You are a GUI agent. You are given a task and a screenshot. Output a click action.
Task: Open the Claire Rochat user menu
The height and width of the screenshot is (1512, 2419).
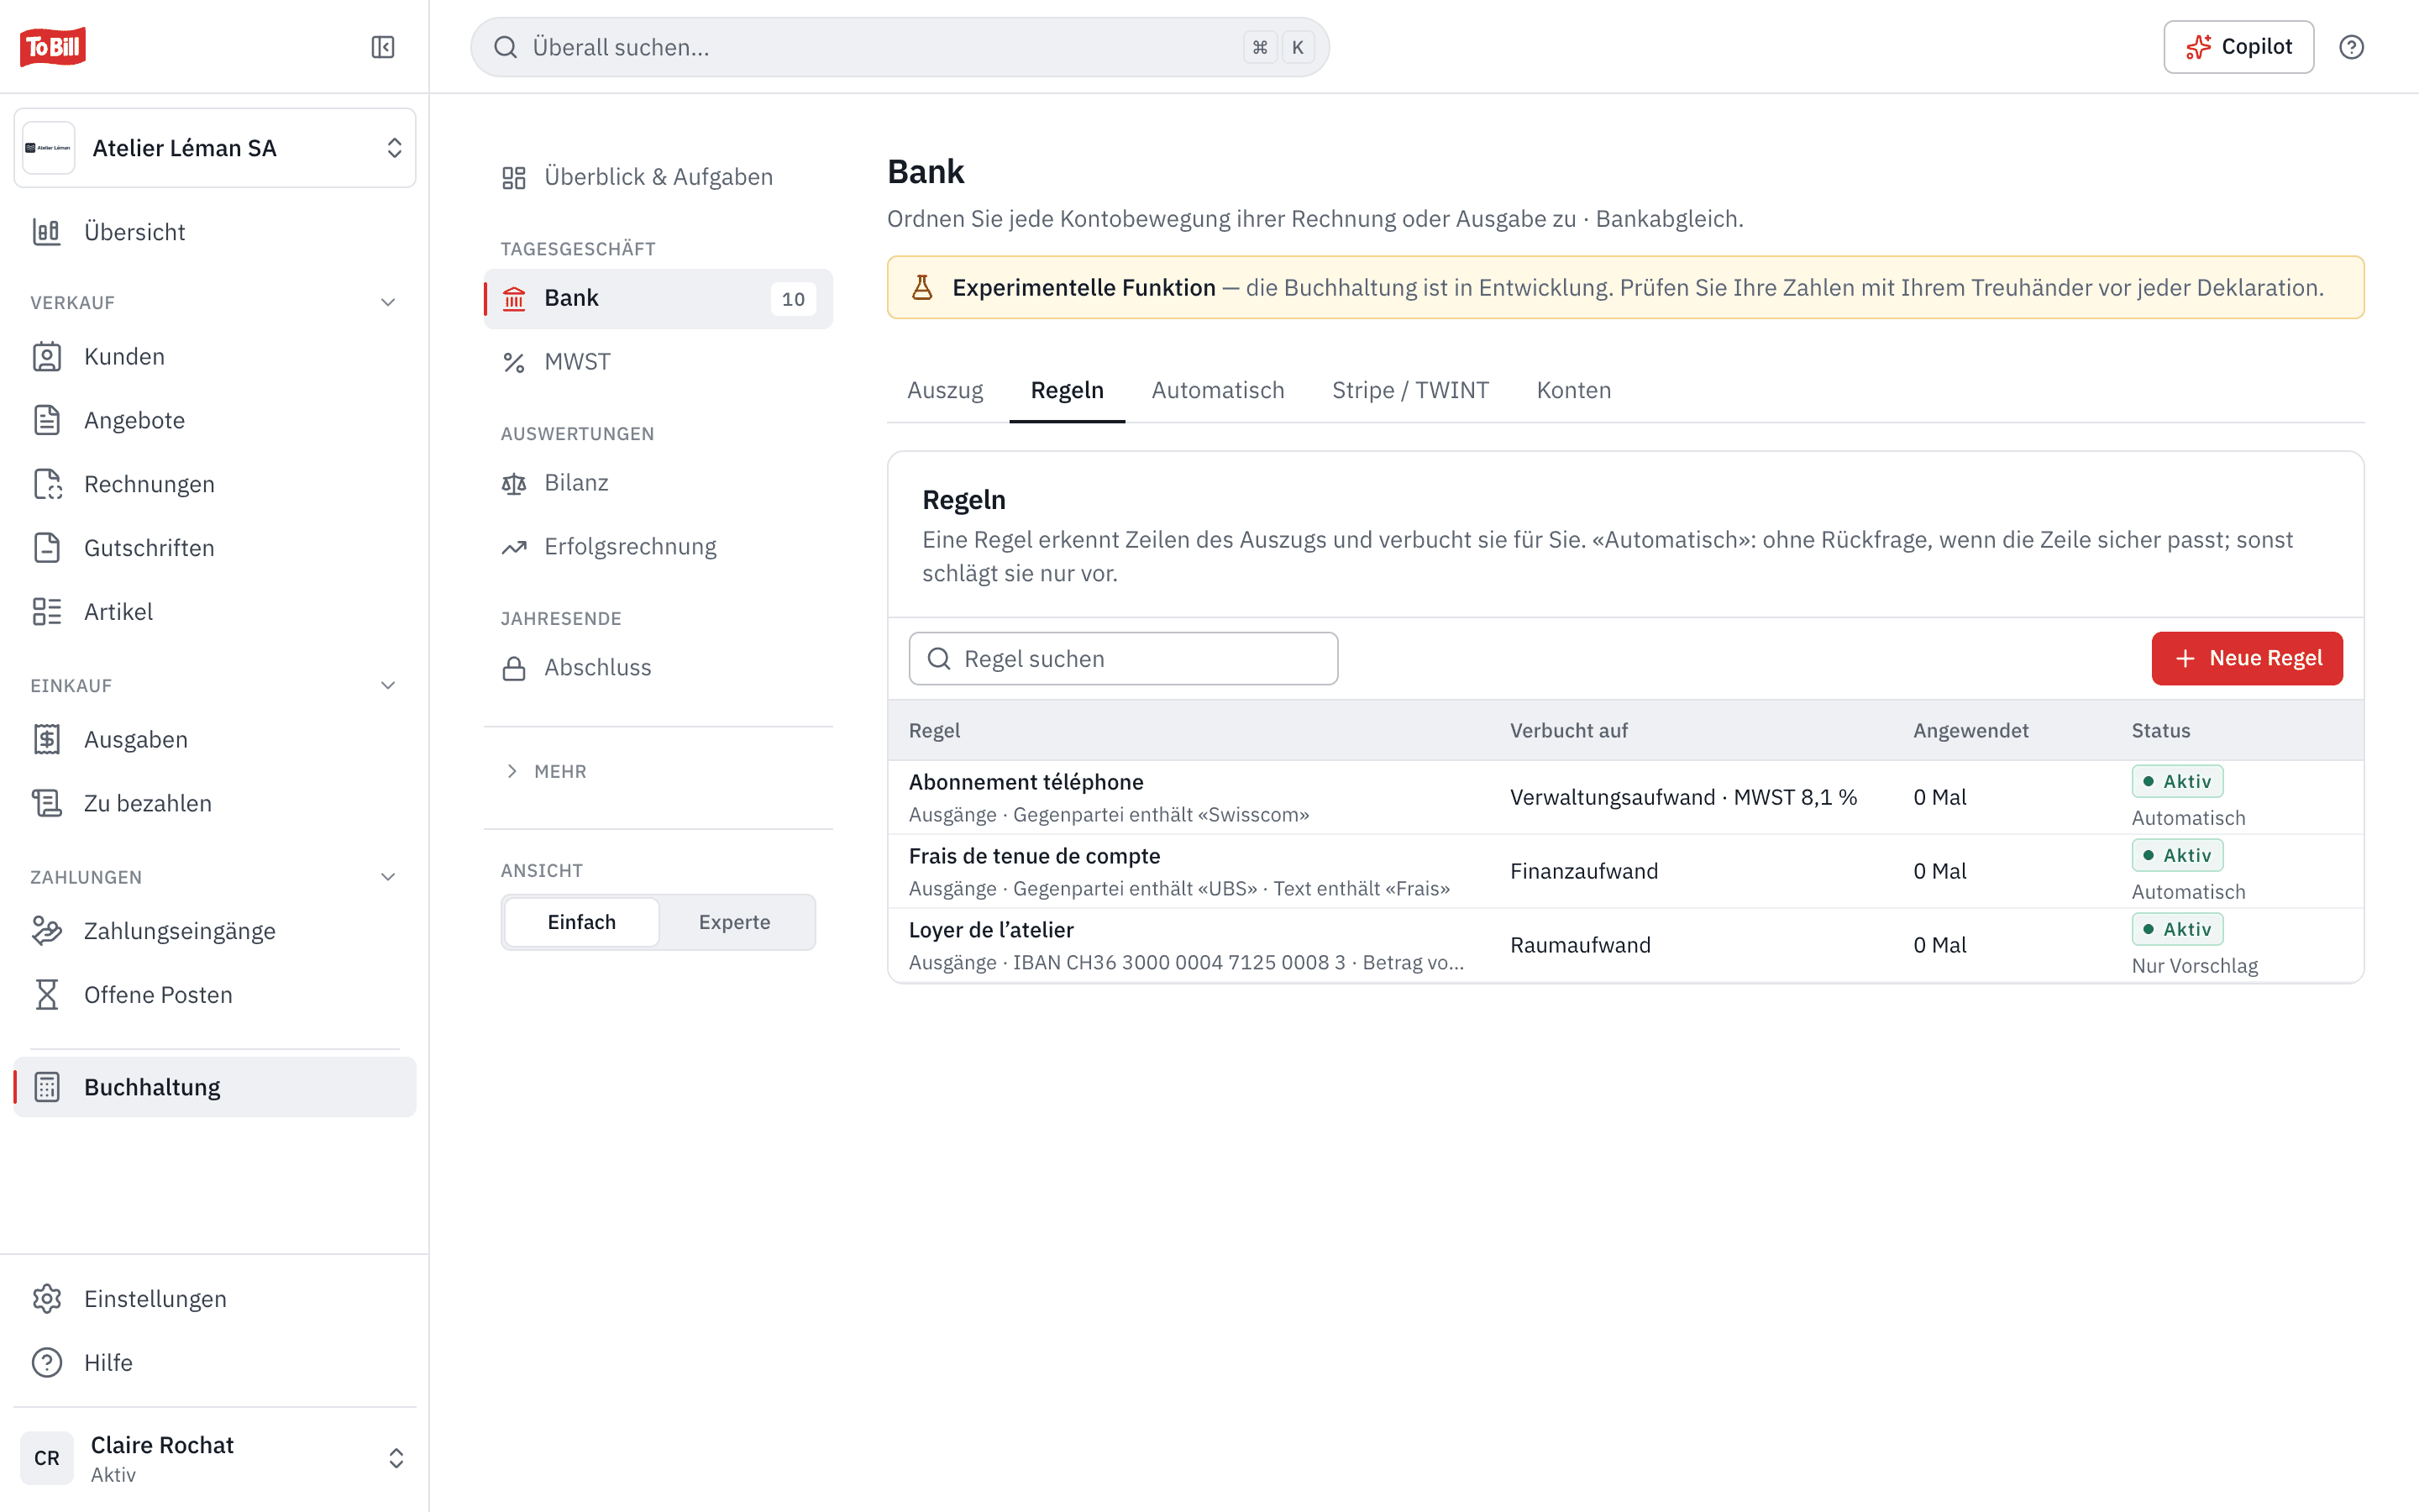tap(215, 1458)
